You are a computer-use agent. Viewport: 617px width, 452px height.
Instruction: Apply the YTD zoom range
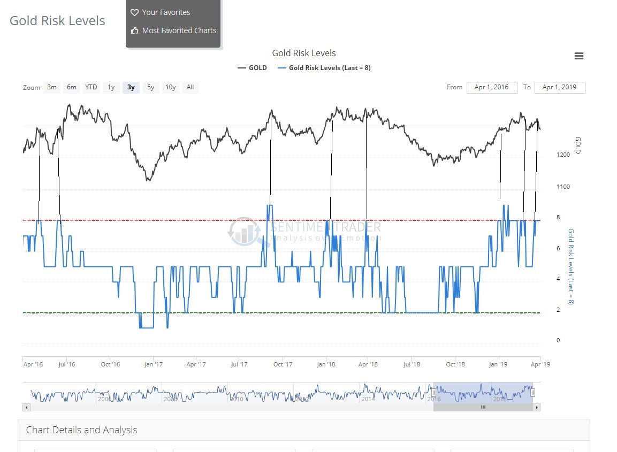click(x=90, y=87)
